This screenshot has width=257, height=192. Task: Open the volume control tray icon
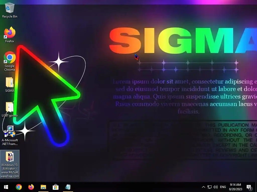pyautogui.click(x=216, y=187)
